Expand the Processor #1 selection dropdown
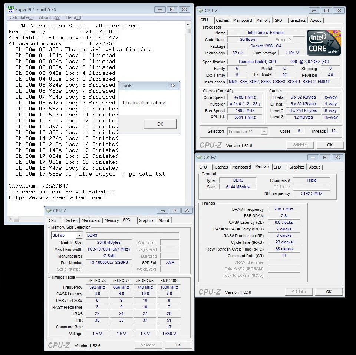 tap(264, 131)
